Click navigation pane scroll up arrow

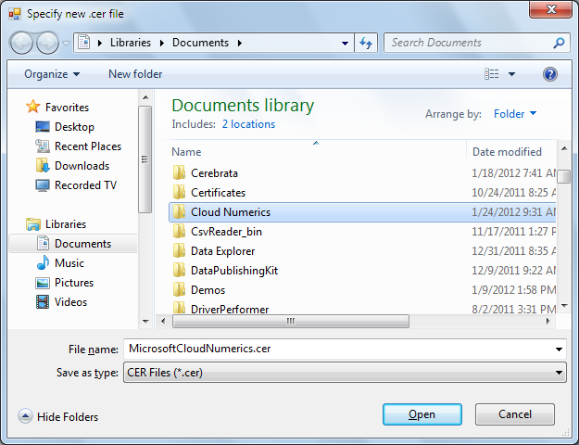[x=145, y=97]
